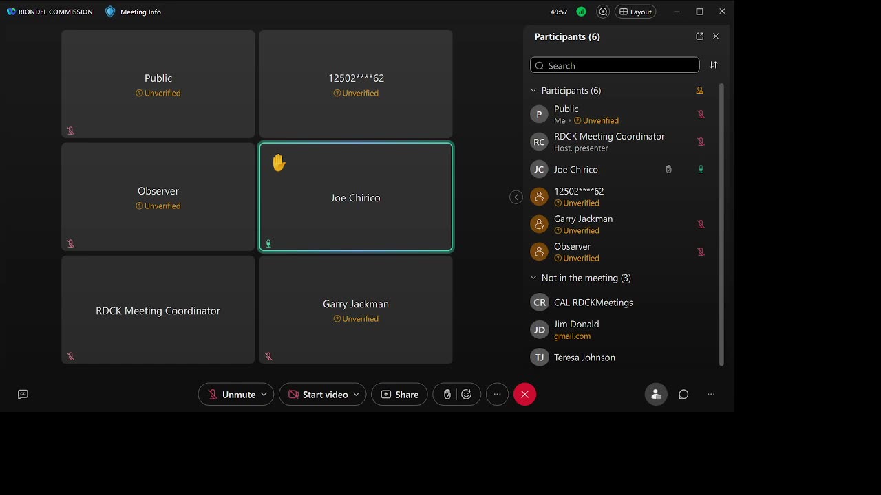Click the muted mic on RDCK Meeting Coordinator tile
Screen dimensions: 881x495
70,356
